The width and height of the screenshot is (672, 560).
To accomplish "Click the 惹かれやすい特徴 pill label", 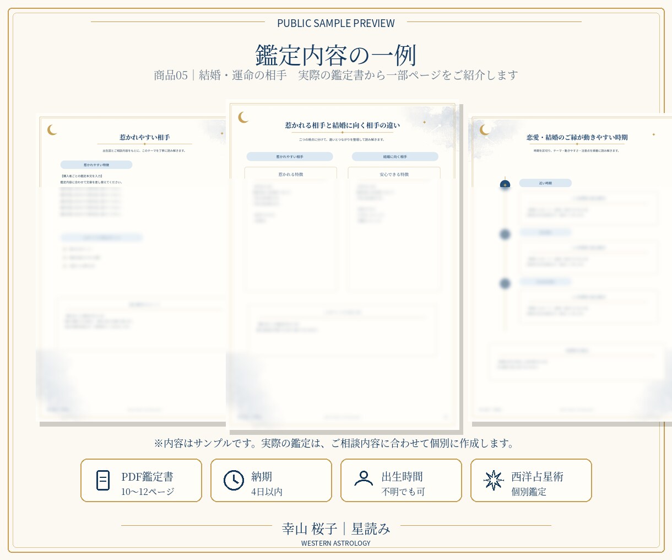I will coord(96,165).
